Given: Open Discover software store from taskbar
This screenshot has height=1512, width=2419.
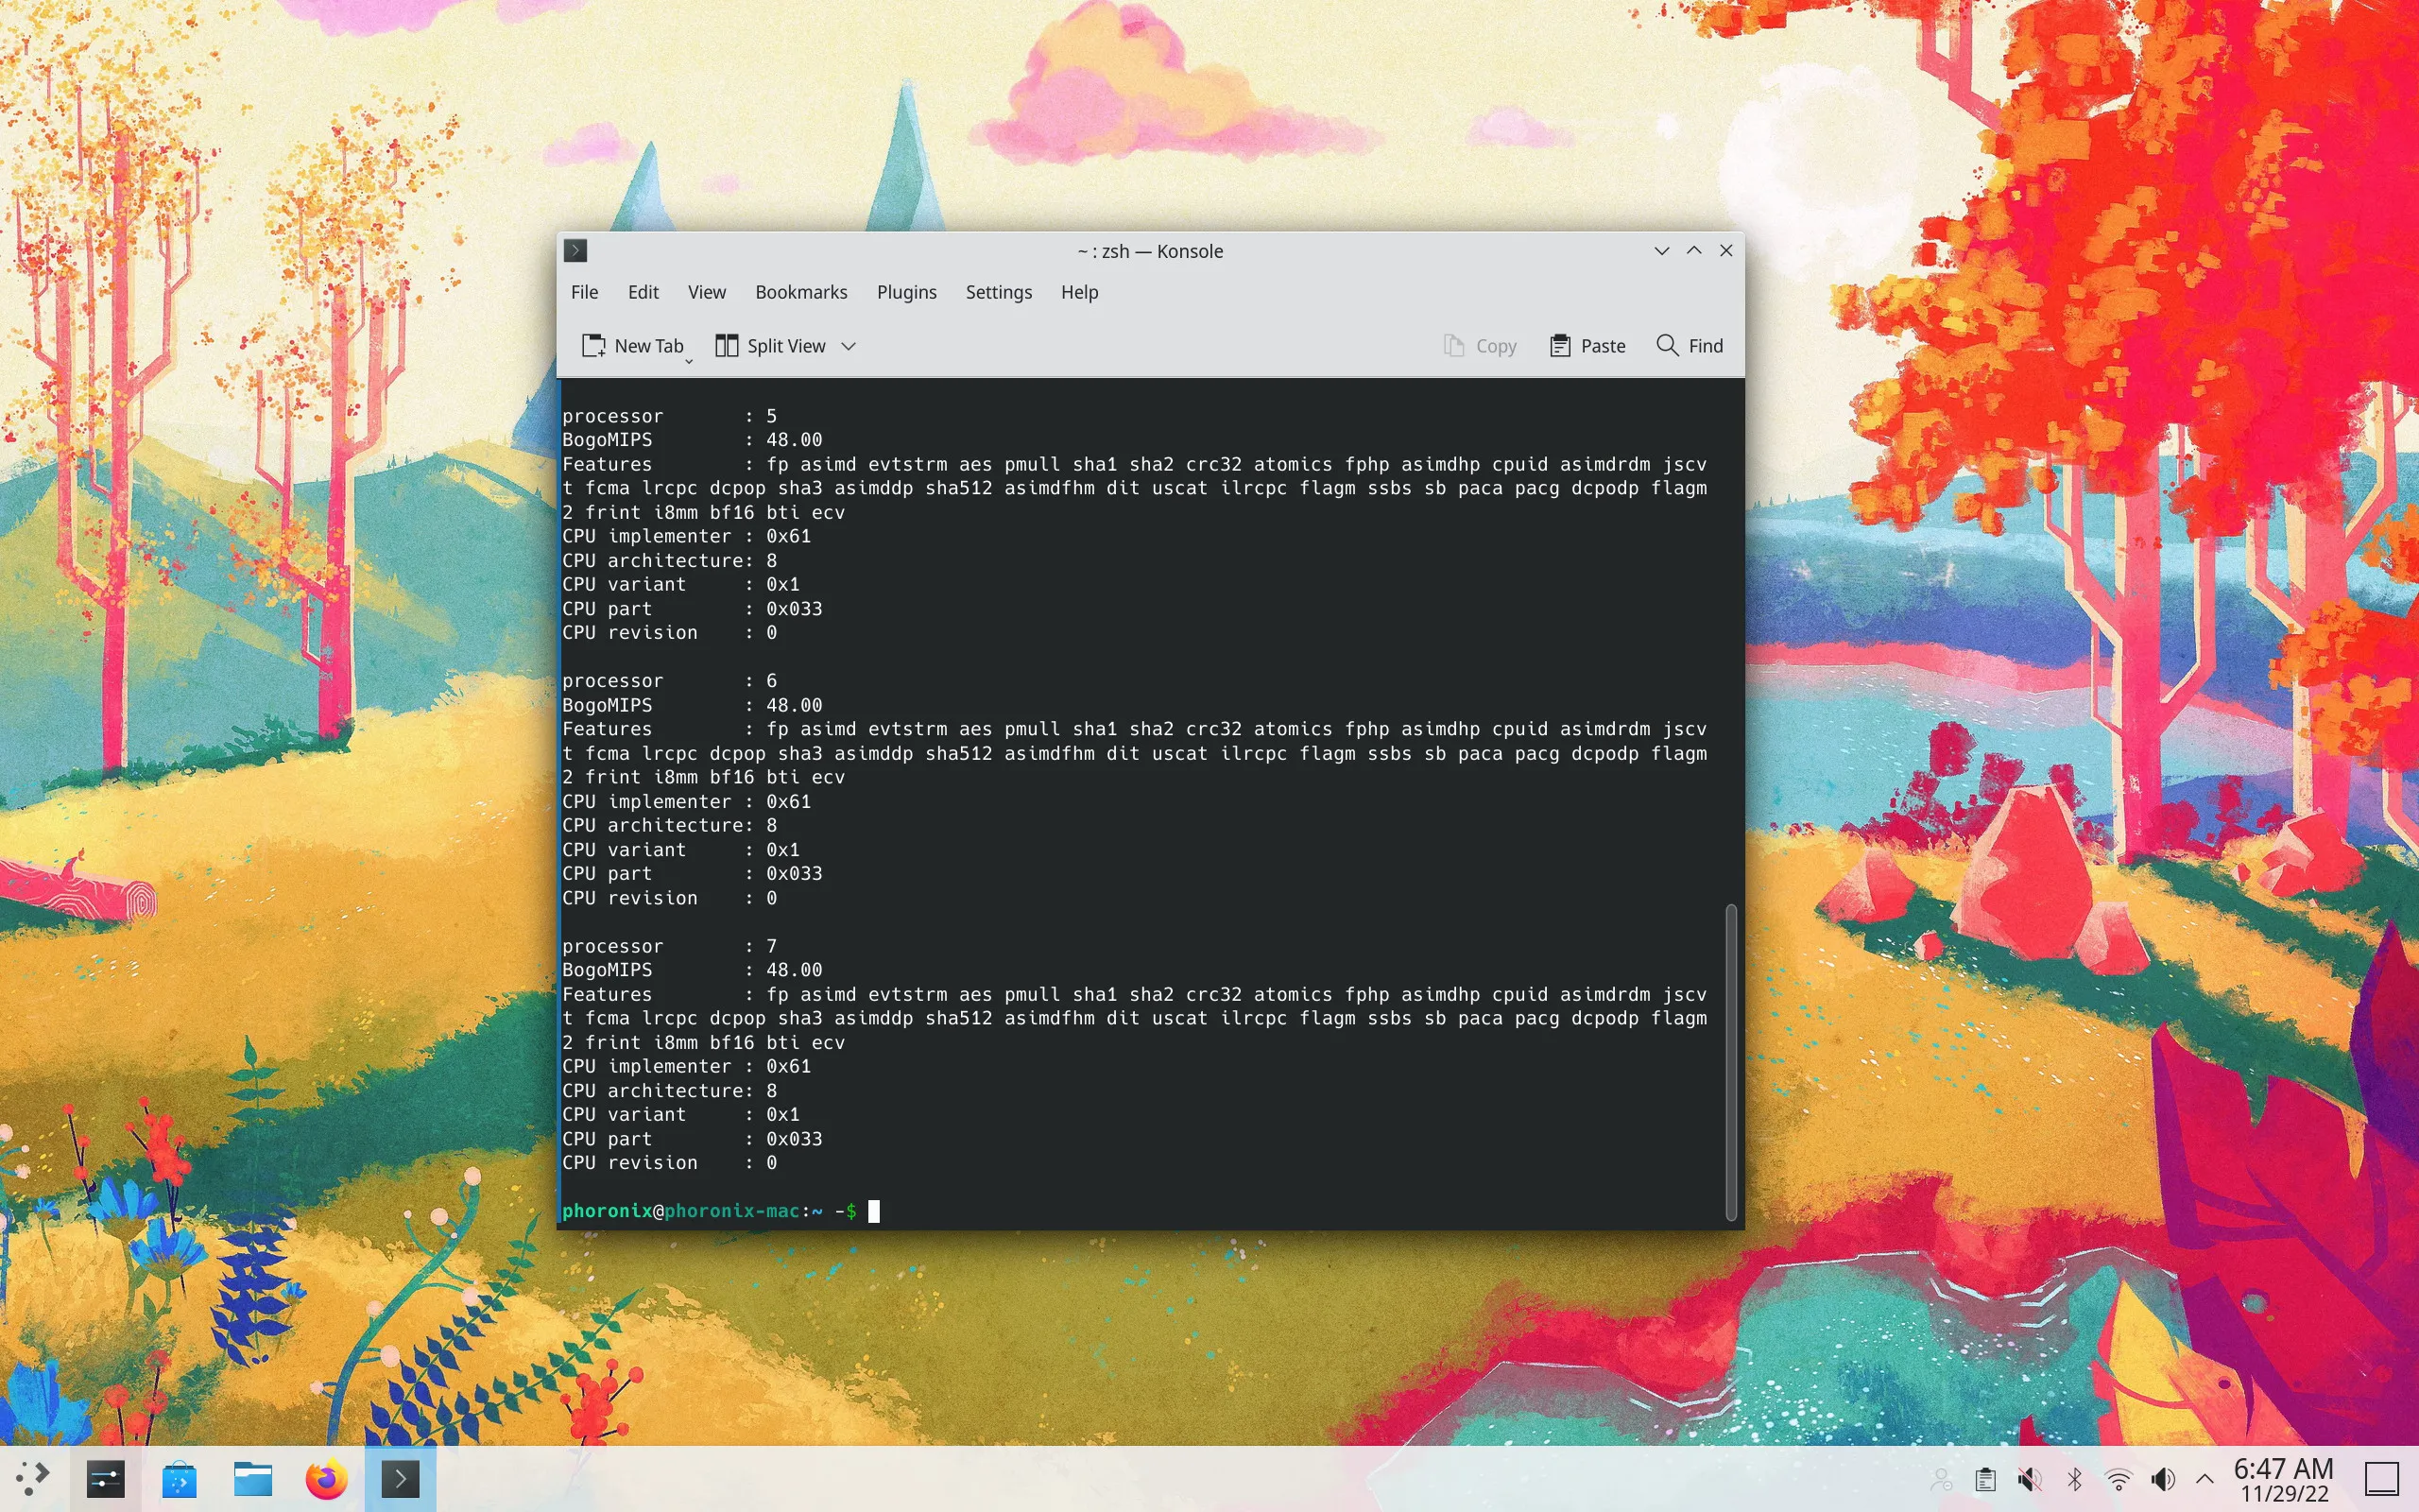Looking at the screenshot, I should pos(179,1478).
